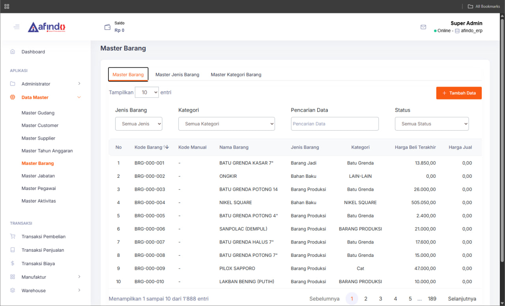Collapse the Data Master chevron

click(x=79, y=97)
